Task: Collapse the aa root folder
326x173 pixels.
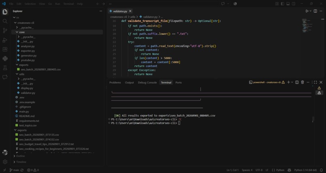Action: coord(14,18)
